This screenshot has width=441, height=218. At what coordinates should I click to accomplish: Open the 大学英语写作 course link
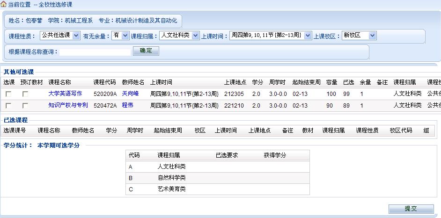click(x=65, y=94)
